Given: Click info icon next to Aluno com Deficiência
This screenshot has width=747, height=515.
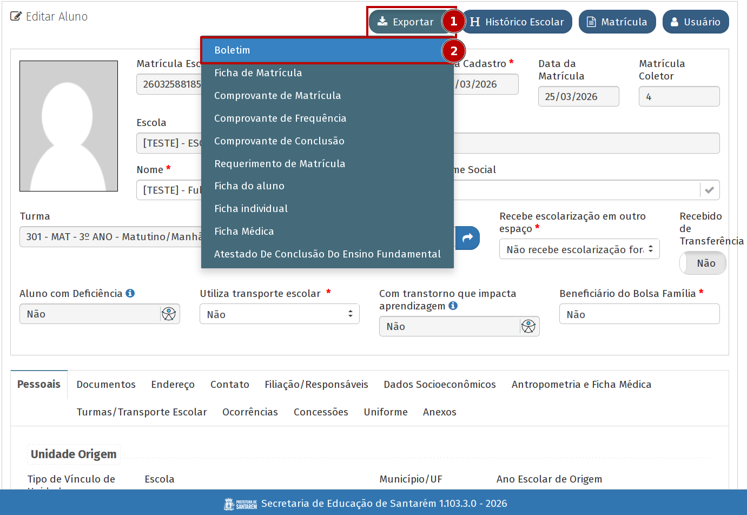Looking at the screenshot, I should [x=130, y=293].
